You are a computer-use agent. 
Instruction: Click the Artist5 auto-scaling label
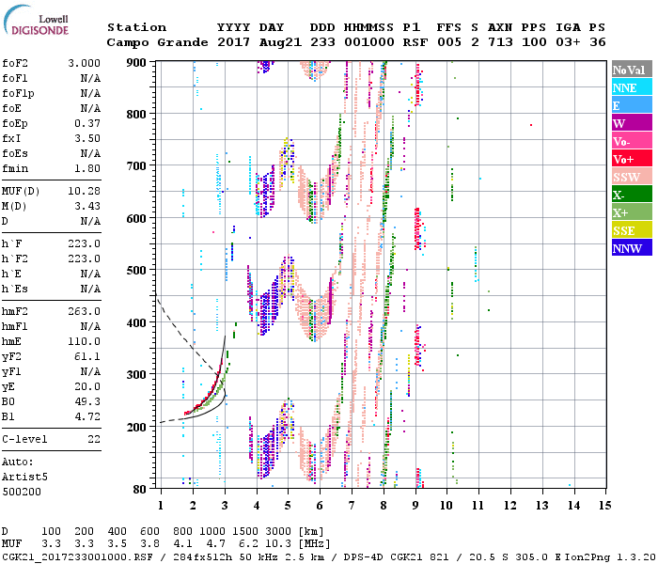click(x=23, y=477)
